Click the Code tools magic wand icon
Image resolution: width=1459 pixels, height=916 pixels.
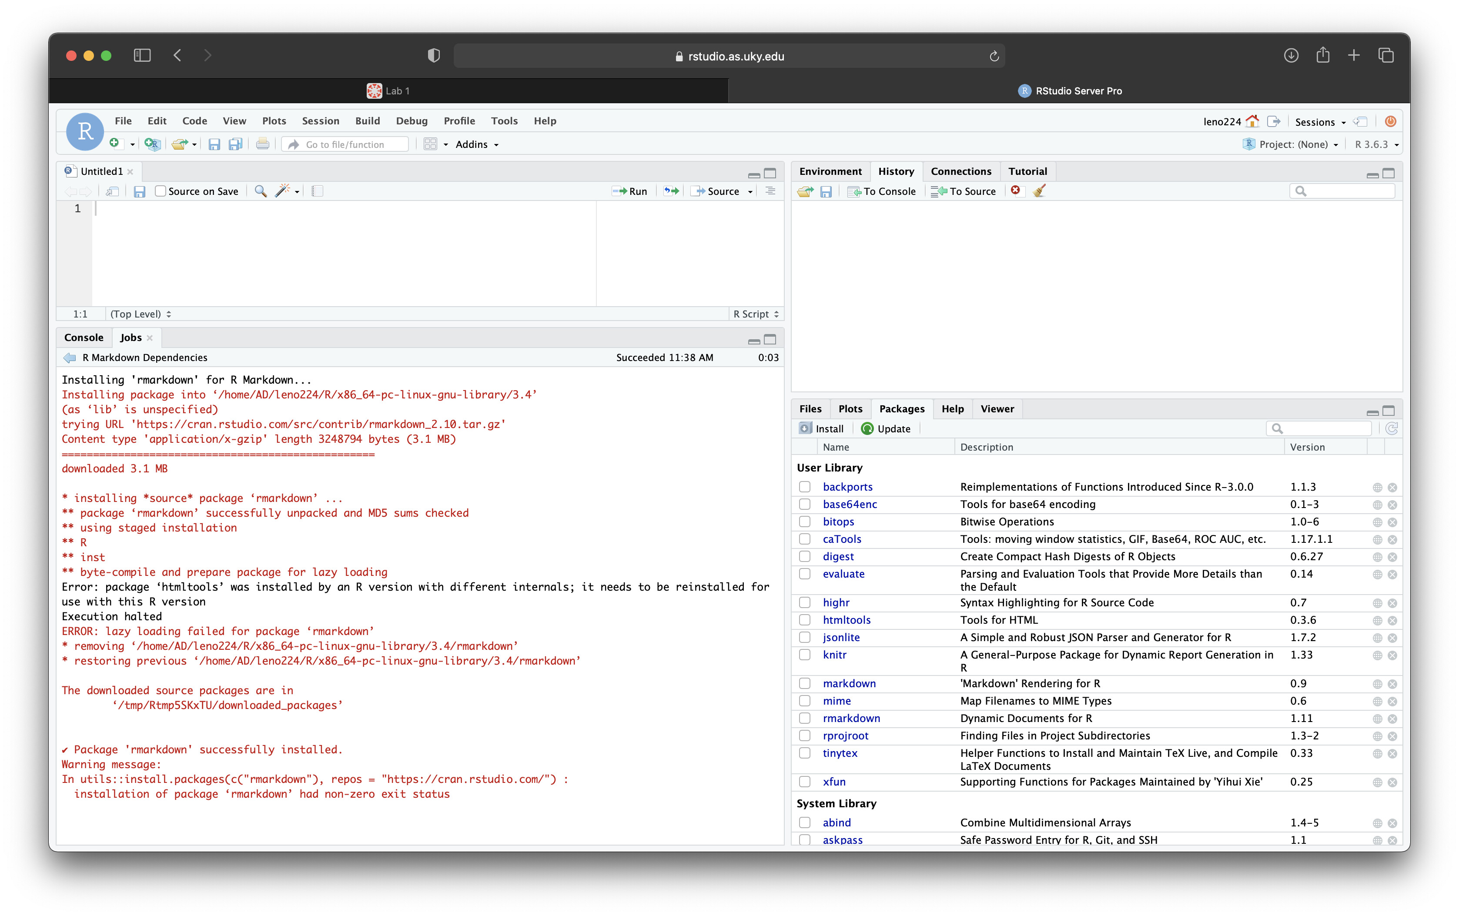(x=282, y=191)
